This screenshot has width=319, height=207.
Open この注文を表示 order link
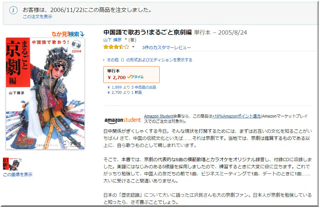tap(38, 17)
